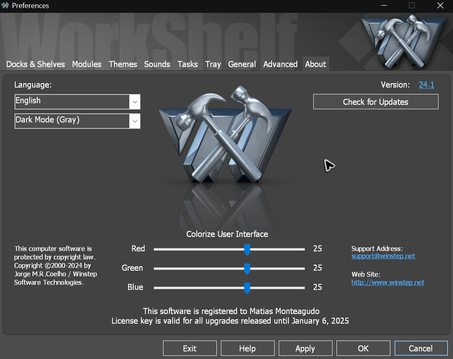Click the version 24.1 link
Screen dimensions: 453x359
426,85
